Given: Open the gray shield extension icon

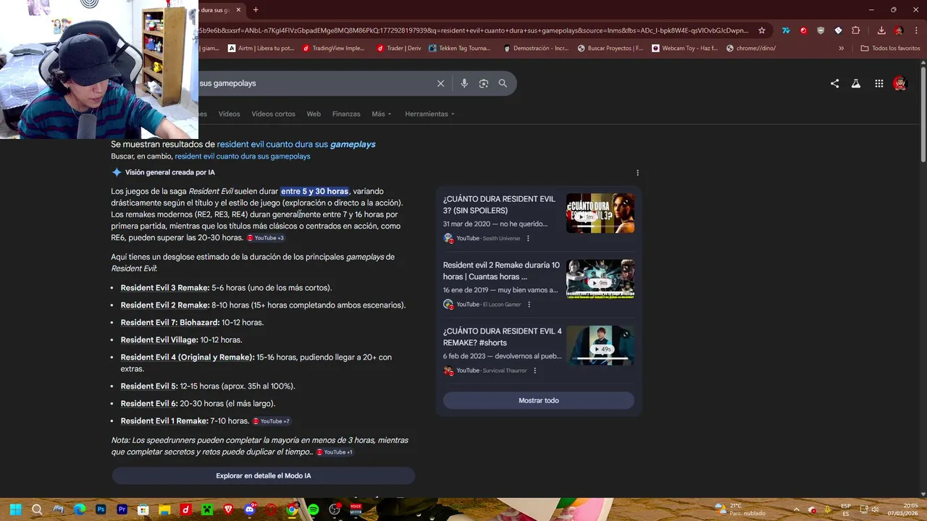Looking at the screenshot, I should [821, 30].
